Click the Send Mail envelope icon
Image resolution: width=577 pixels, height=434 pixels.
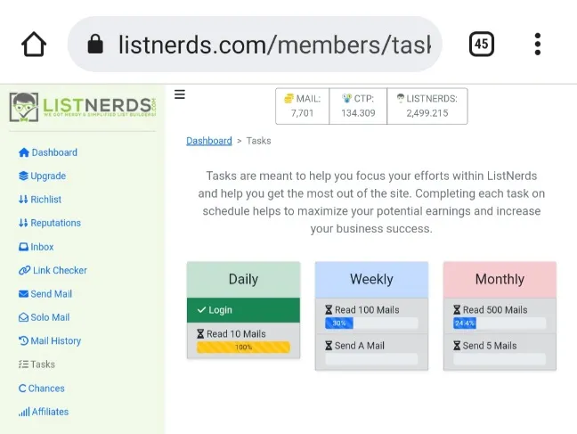[24, 294]
